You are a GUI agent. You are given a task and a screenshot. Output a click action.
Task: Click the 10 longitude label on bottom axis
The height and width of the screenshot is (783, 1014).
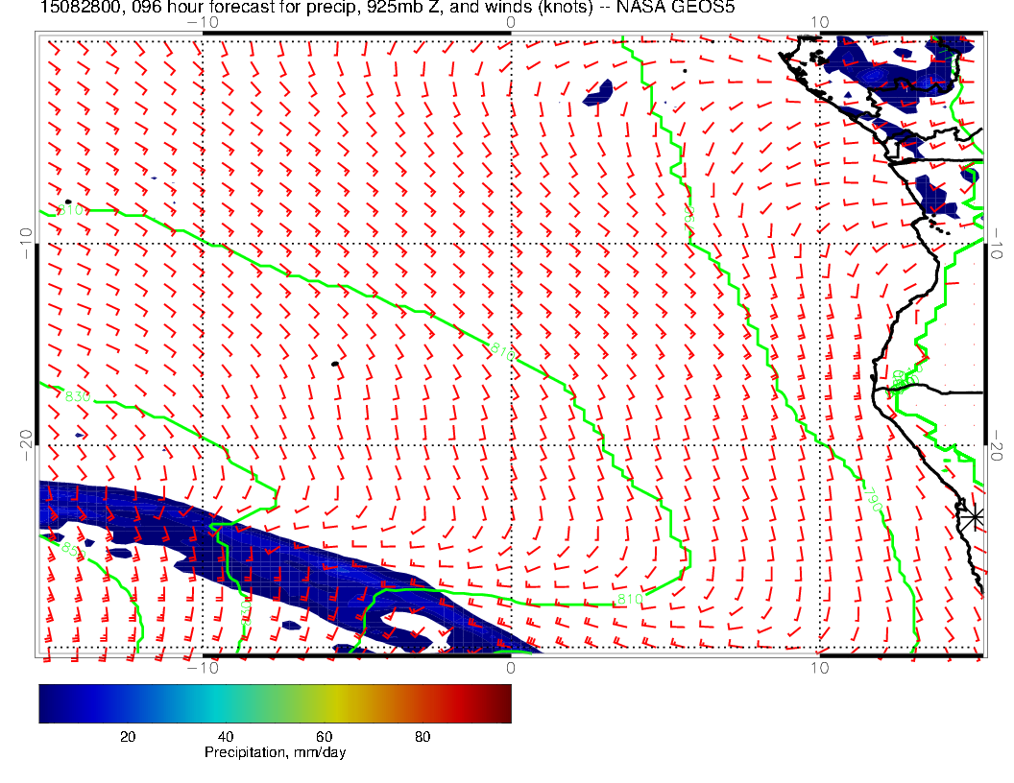818,667
